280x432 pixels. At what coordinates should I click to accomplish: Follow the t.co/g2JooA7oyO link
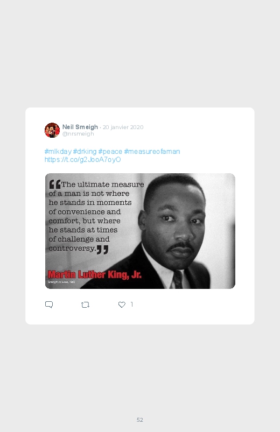point(83,160)
